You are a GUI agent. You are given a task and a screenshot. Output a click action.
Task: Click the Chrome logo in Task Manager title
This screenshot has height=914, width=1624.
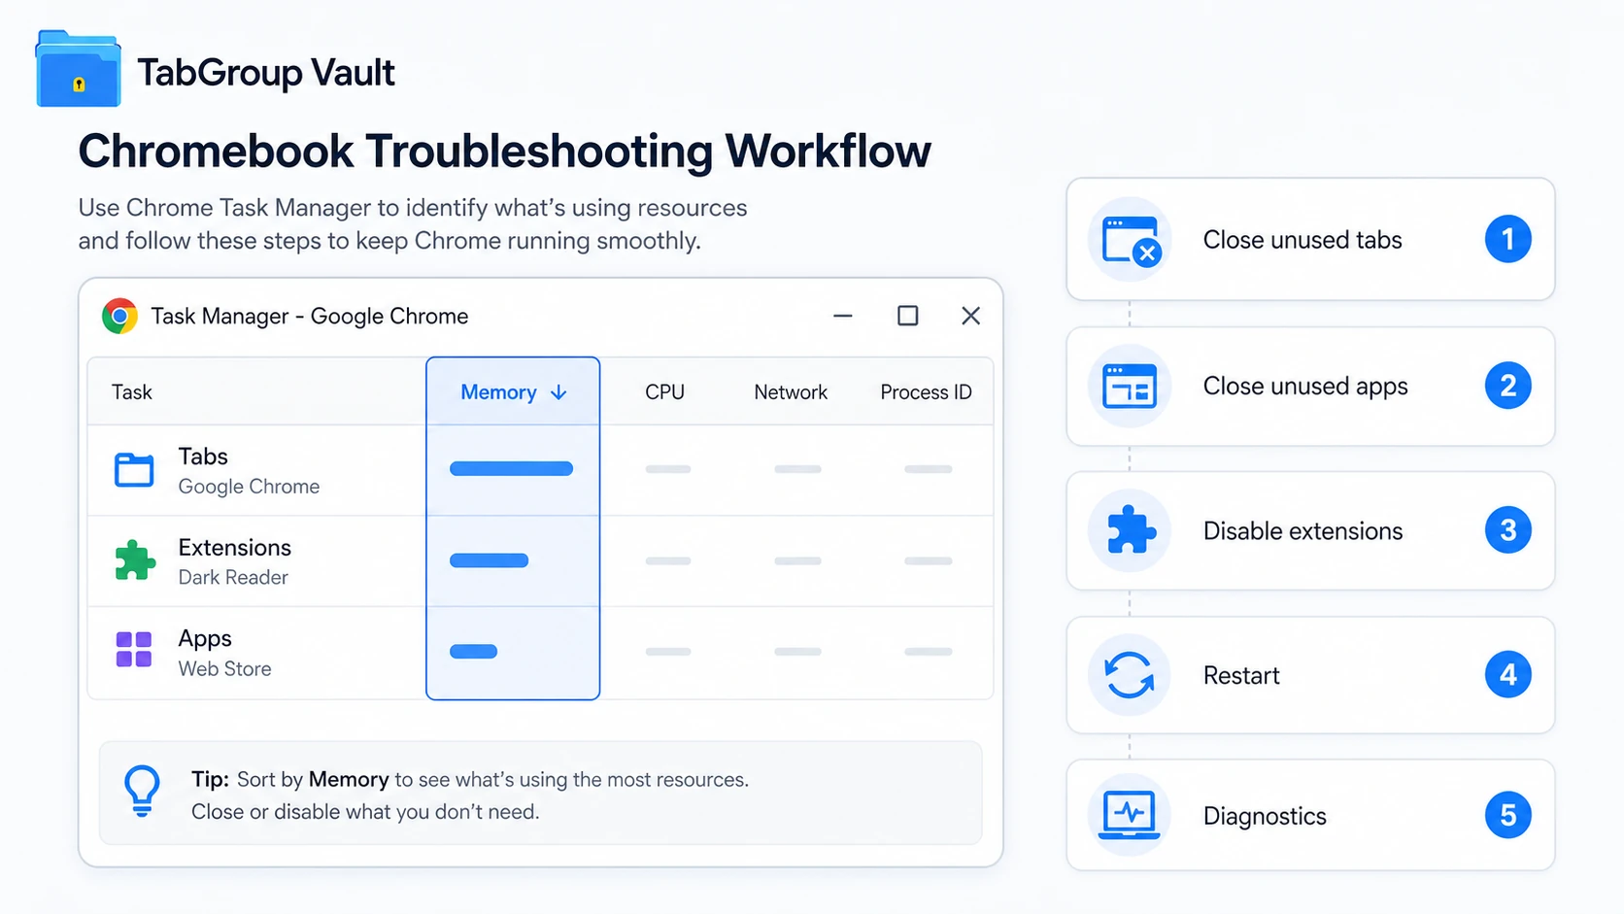[x=119, y=316]
